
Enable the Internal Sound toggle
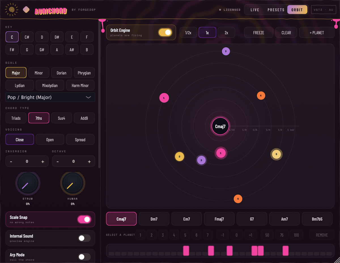point(84,238)
